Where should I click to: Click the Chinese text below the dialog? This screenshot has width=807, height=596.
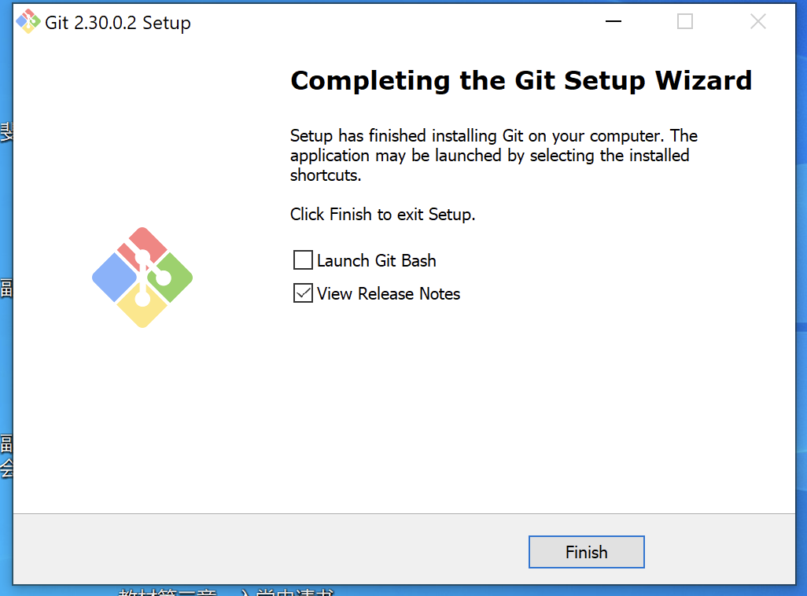[x=228, y=591]
